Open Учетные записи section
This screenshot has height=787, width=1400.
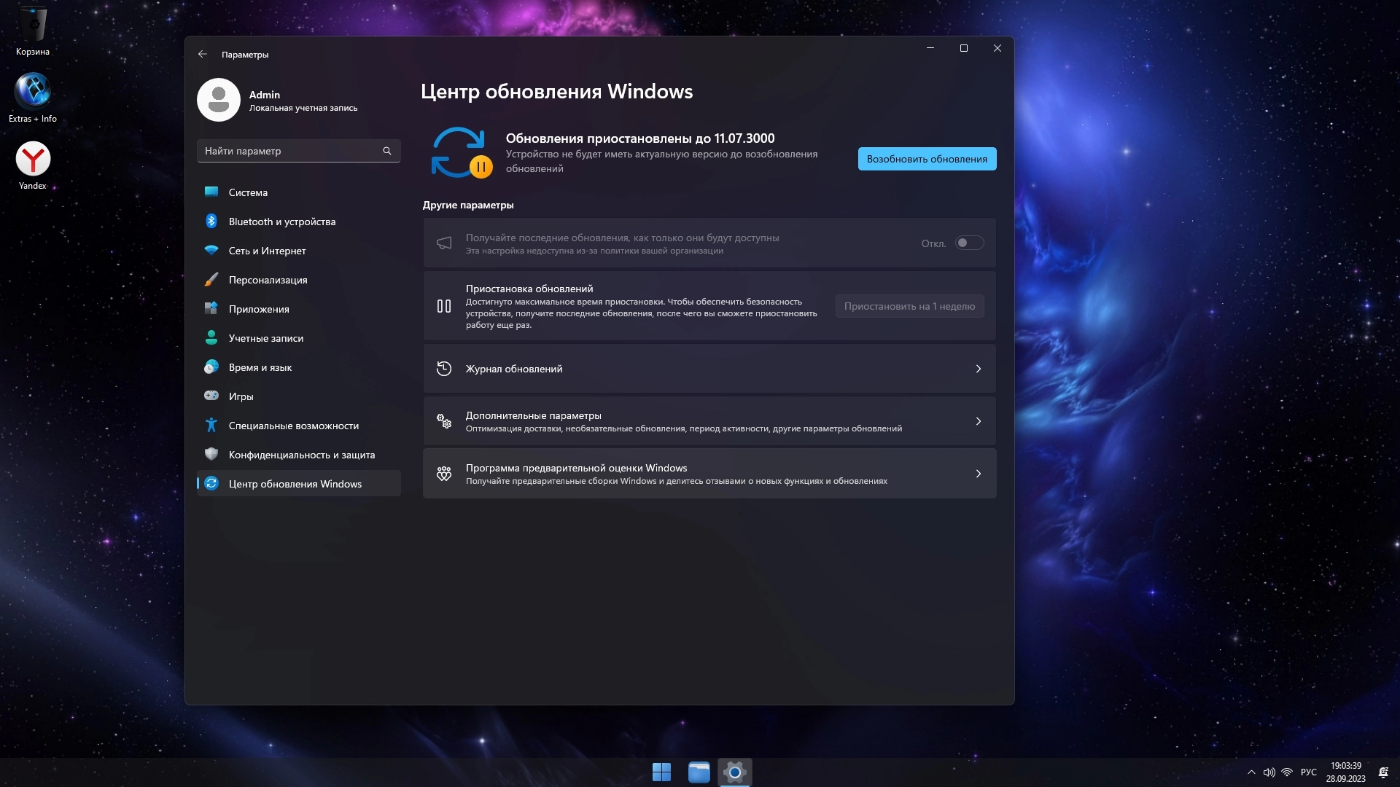265,338
